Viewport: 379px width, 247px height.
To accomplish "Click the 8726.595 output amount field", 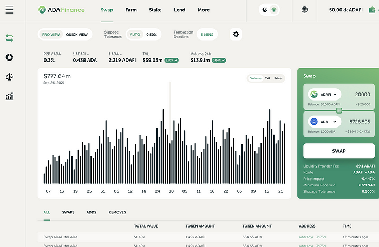I will click(x=360, y=122).
